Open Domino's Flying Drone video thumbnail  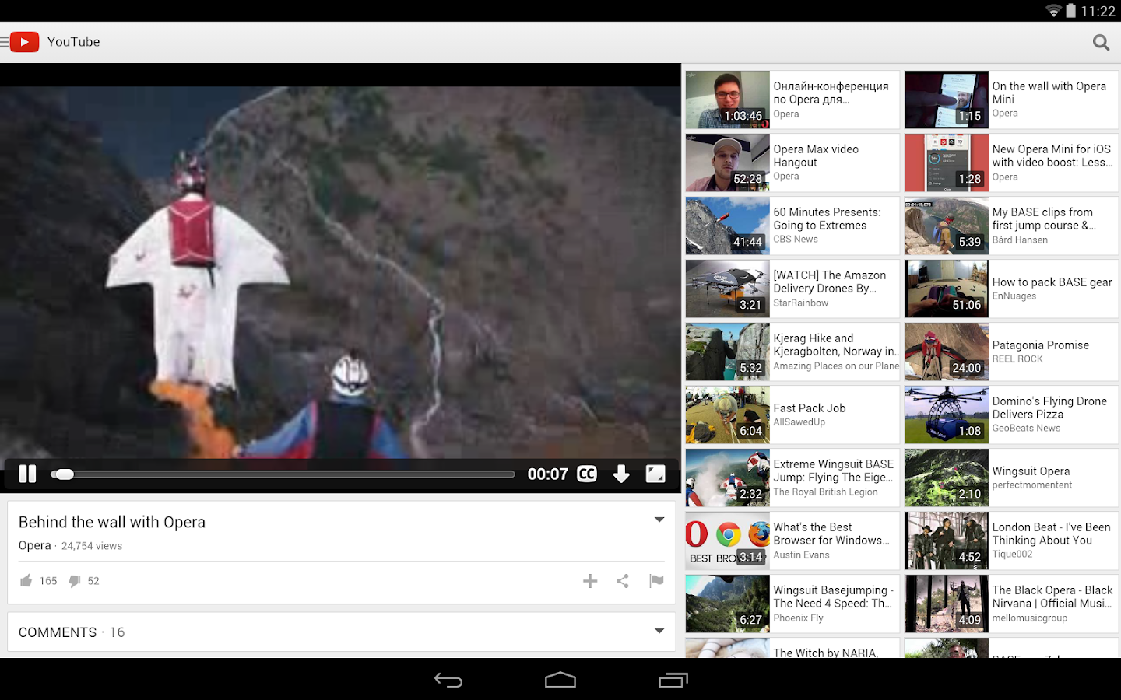coord(947,415)
